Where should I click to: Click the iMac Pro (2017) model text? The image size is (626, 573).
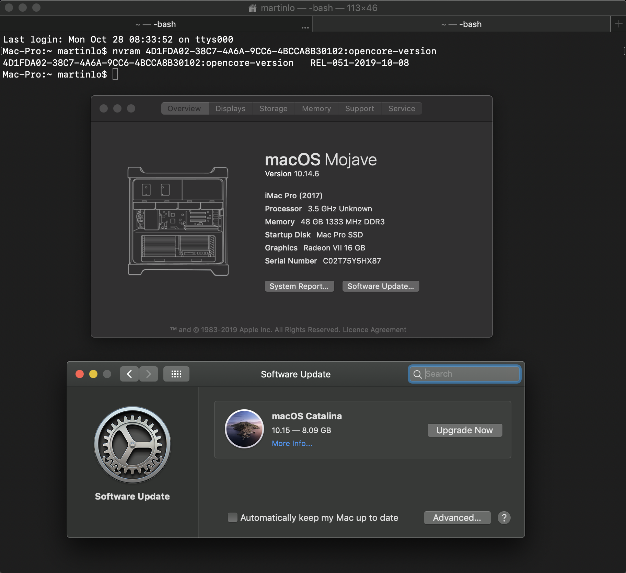[x=294, y=196]
